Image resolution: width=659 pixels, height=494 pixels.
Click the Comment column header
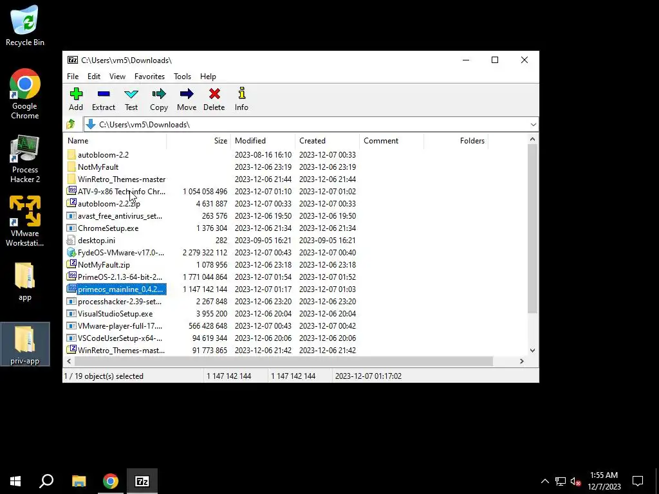392,141
